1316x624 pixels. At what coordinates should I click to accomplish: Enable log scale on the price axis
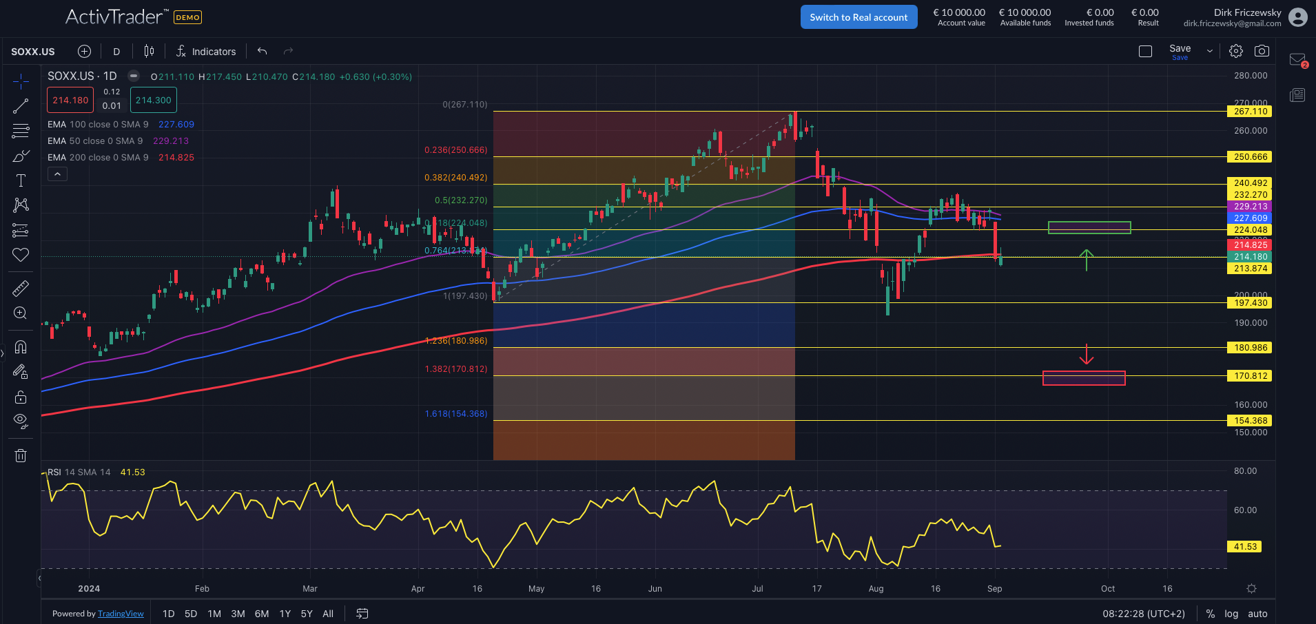click(x=1231, y=613)
